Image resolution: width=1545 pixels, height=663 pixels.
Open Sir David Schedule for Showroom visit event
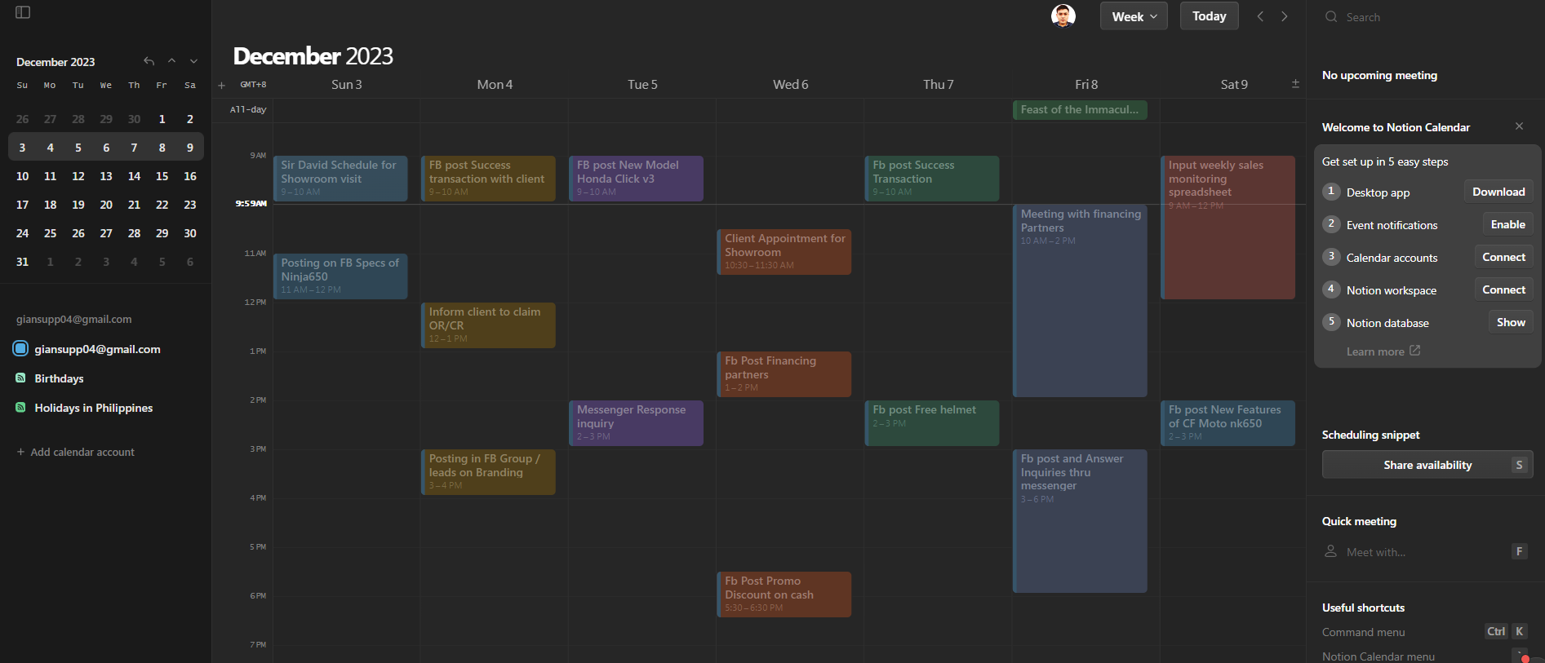tap(340, 179)
